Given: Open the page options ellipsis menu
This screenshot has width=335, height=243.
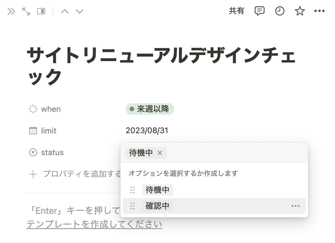Looking at the screenshot, I should point(319,11).
